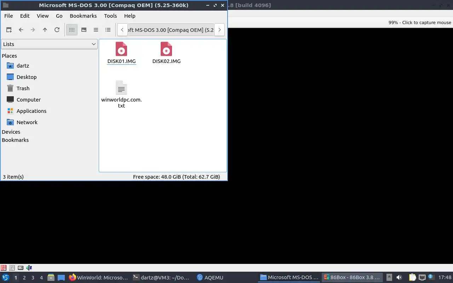
Task: Click '99% - Click to capture mouse' status
Action: tap(420, 22)
